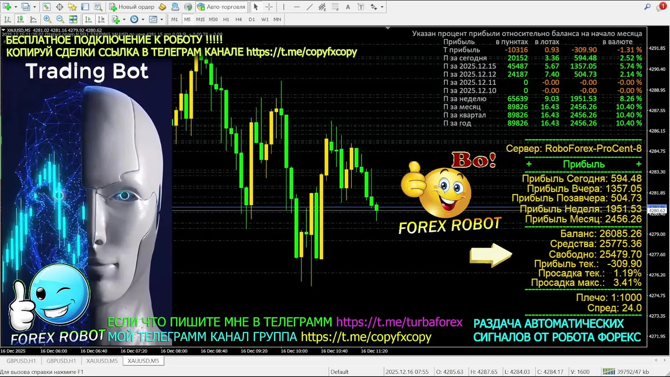The height and width of the screenshot is (377, 670).
Task: Select the Trendline drawing tool
Action: (309, 7)
